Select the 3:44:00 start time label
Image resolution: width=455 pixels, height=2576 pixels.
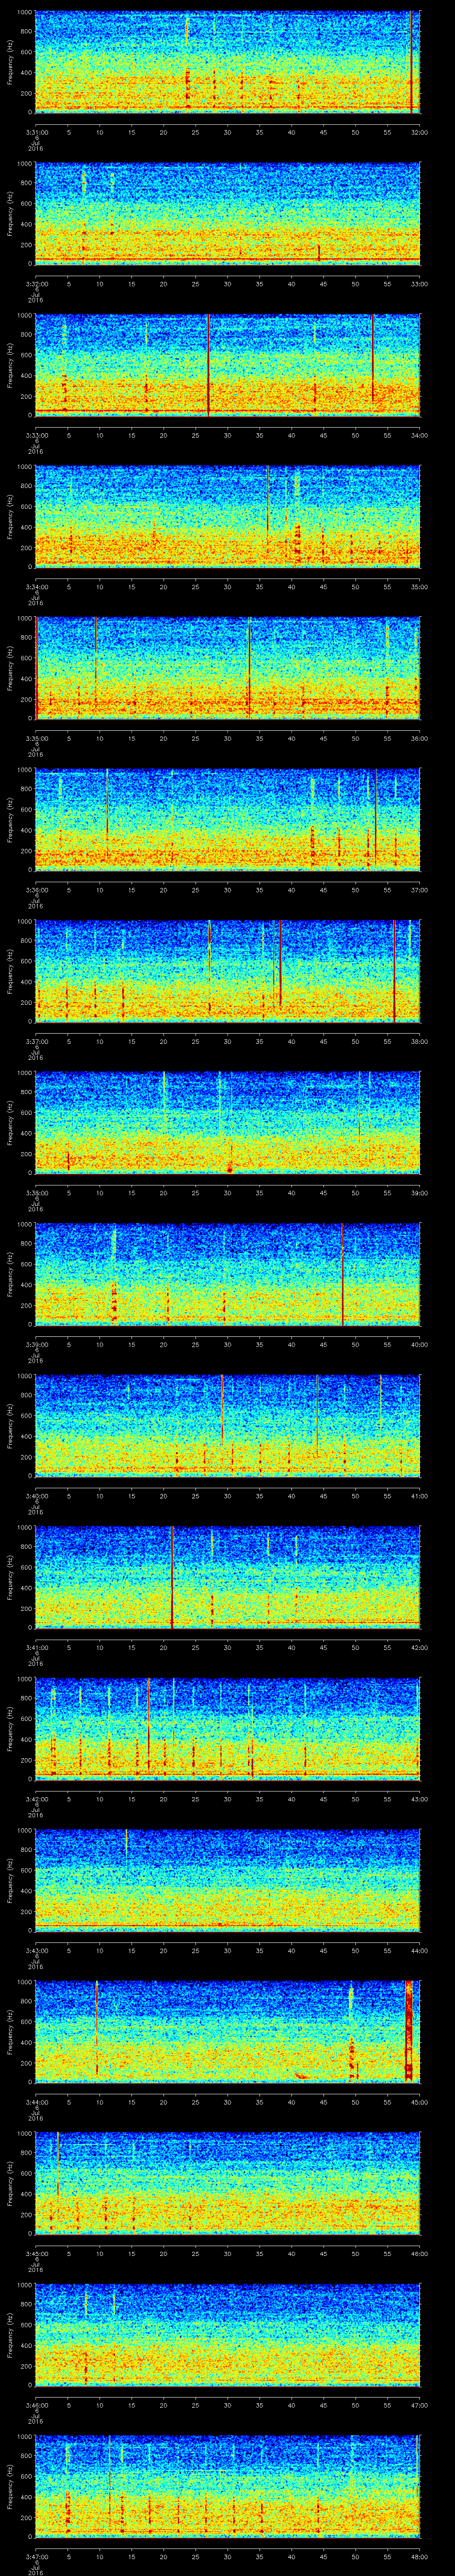(36, 2102)
